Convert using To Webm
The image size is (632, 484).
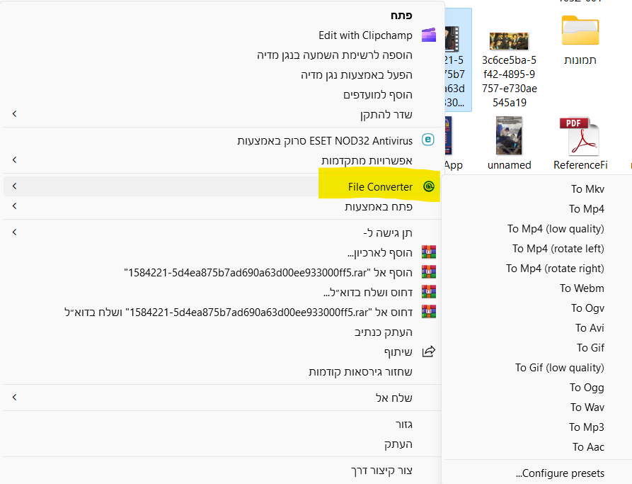pos(582,288)
